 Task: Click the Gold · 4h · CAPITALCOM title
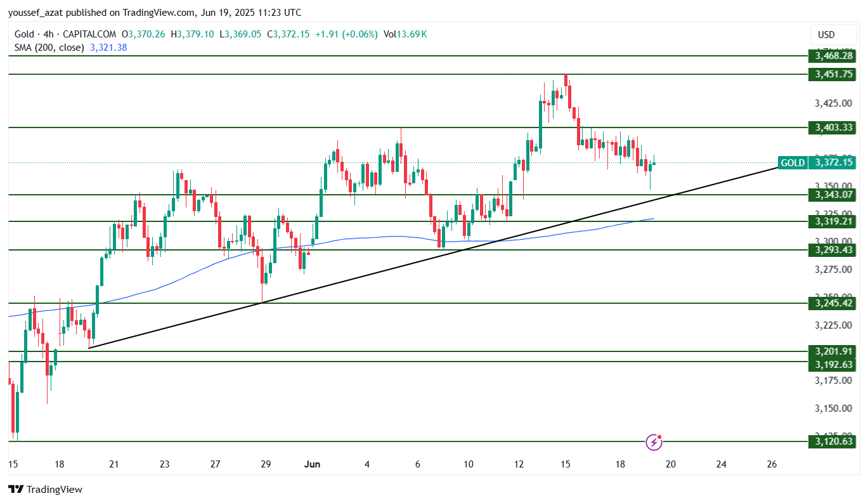(x=66, y=34)
